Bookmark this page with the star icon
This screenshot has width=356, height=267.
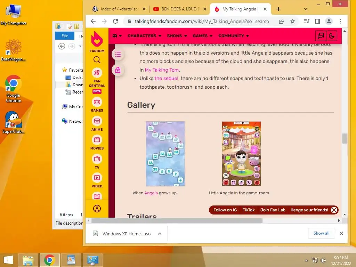tap(293, 21)
